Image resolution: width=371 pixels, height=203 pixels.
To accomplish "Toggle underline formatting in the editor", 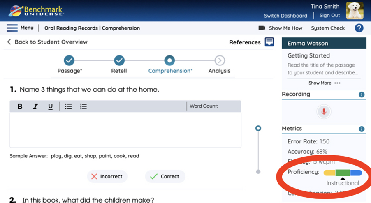I will 50,106.
